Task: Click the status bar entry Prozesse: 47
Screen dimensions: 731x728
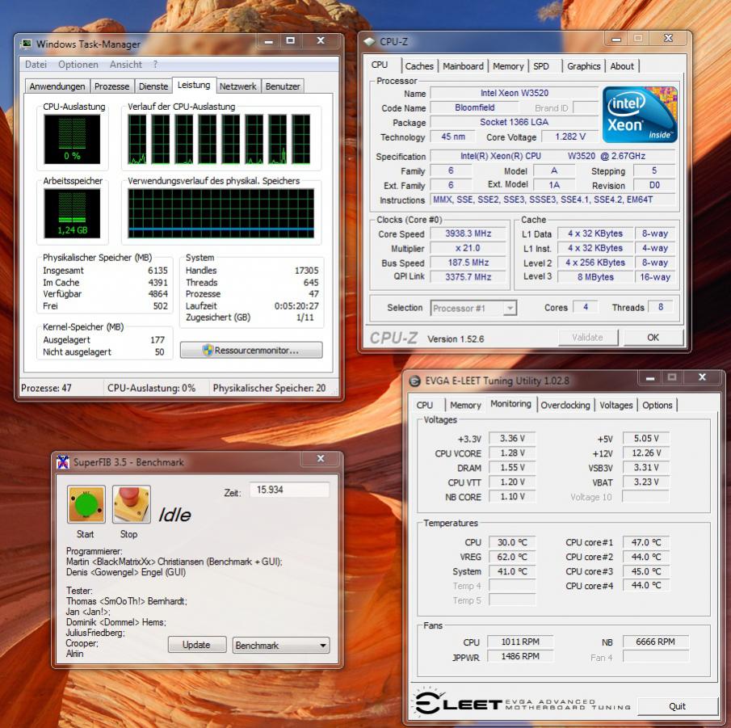Action: coord(46,388)
